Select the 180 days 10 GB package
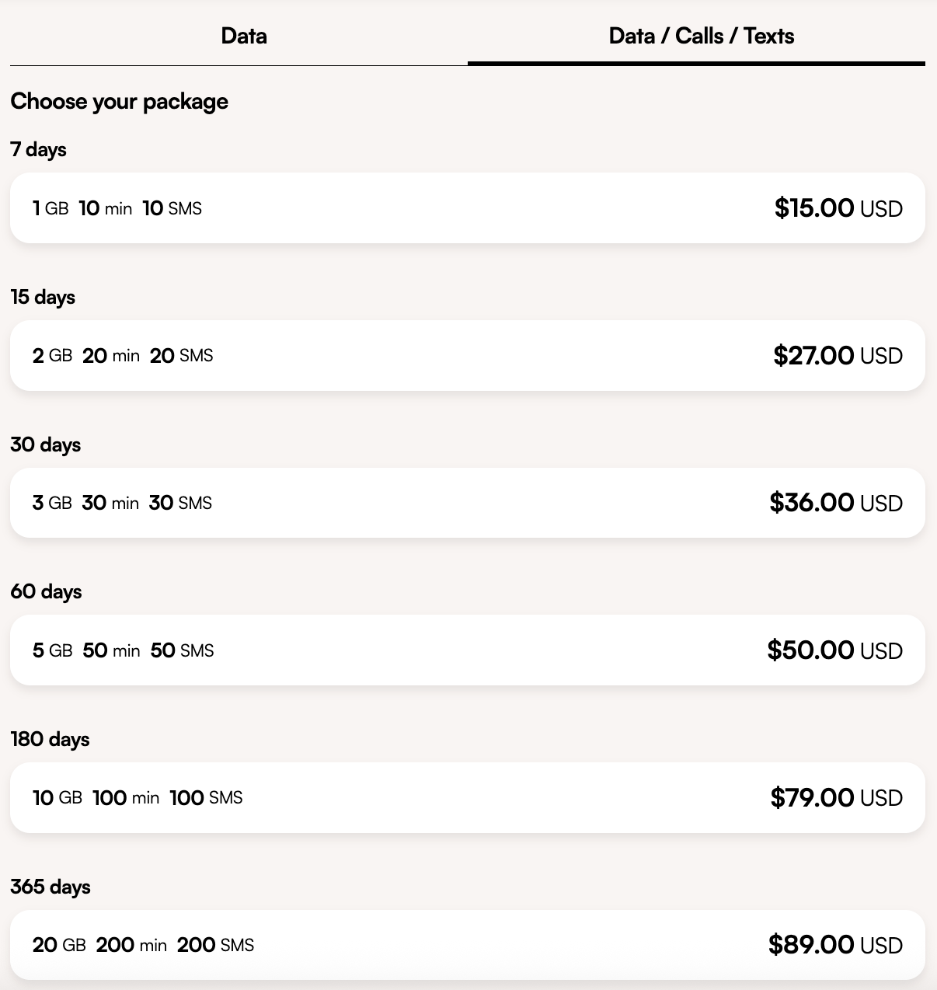Image resolution: width=937 pixels, height=990 pixels. click(x=466, y=797)
